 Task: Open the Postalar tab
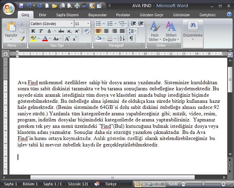point(123,15)
